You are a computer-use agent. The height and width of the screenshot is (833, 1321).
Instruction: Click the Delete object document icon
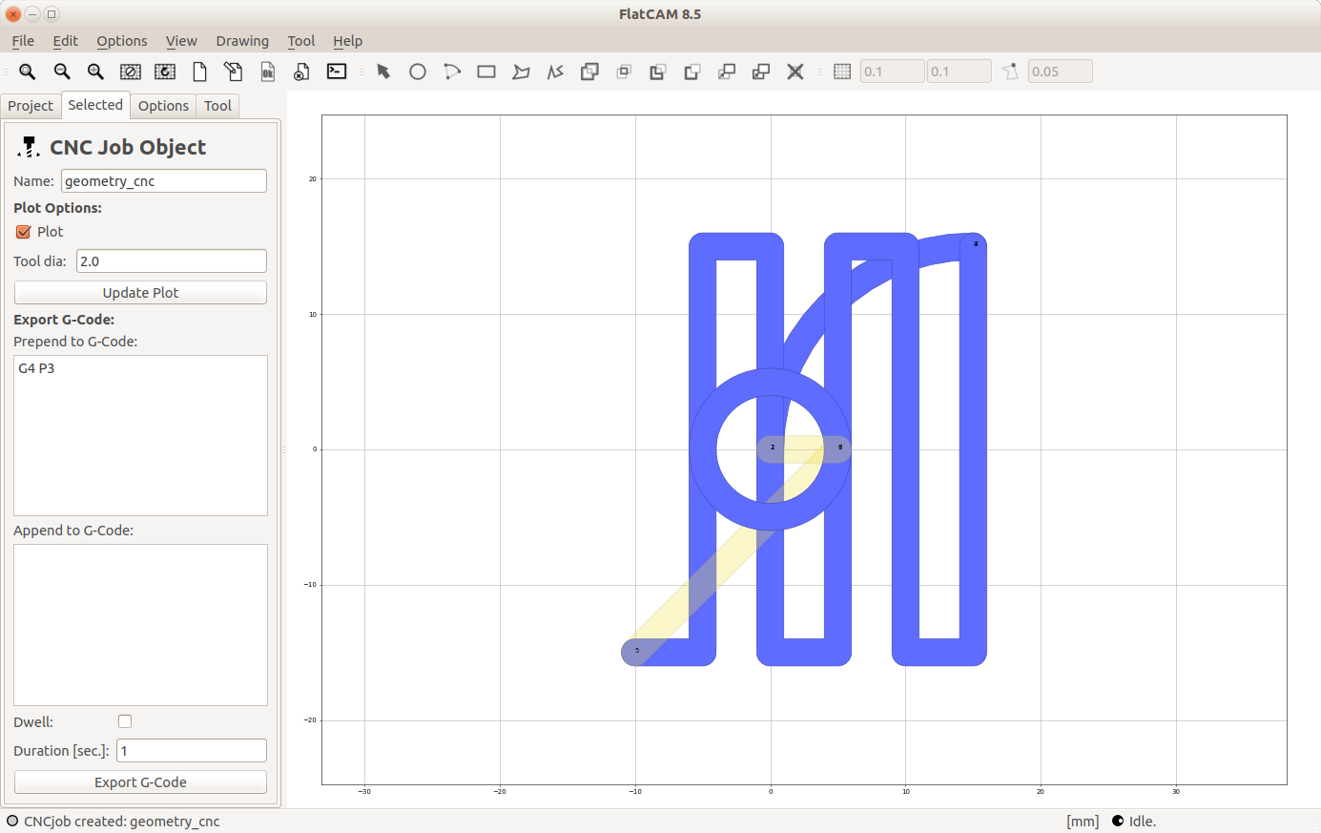[301, 72]
